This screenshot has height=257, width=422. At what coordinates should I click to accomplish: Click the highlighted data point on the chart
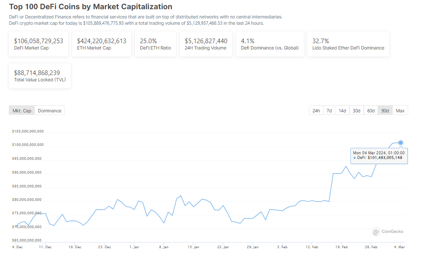pyautogui.click(x=401, y=143)
